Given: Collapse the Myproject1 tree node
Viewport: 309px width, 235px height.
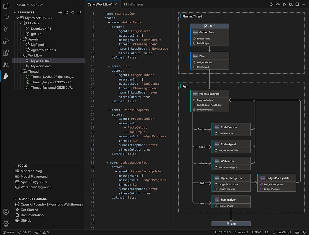Looking at the screenshot, I should (x=18, y=18).
